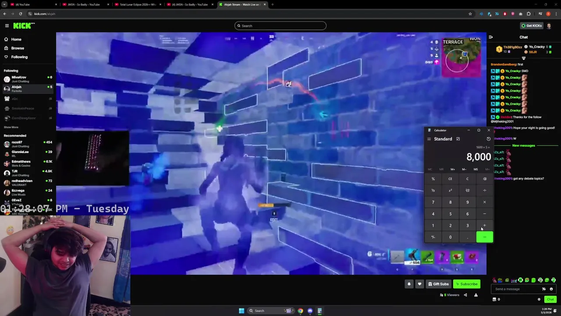This screenshot has width=561, height=316.
Task: Click the Calculator multiply button
Action: [484, 202]
